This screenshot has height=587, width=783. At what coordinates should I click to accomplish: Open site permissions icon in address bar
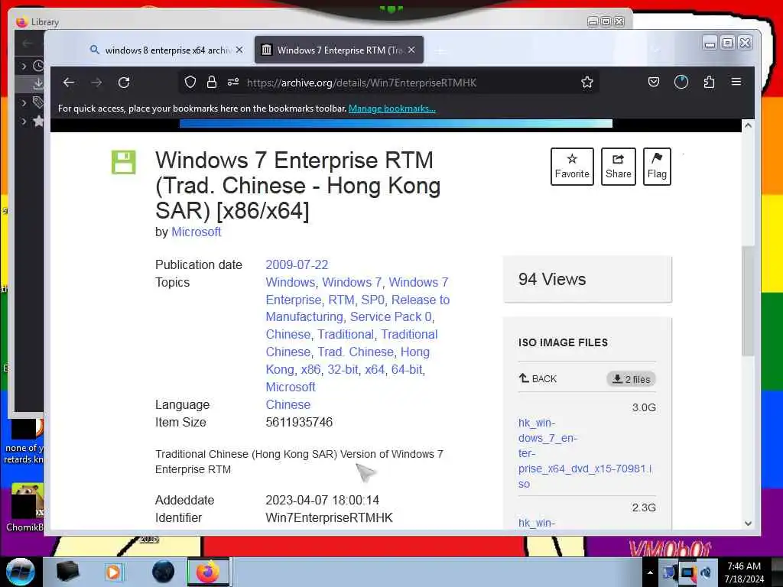tap(233, 82)
